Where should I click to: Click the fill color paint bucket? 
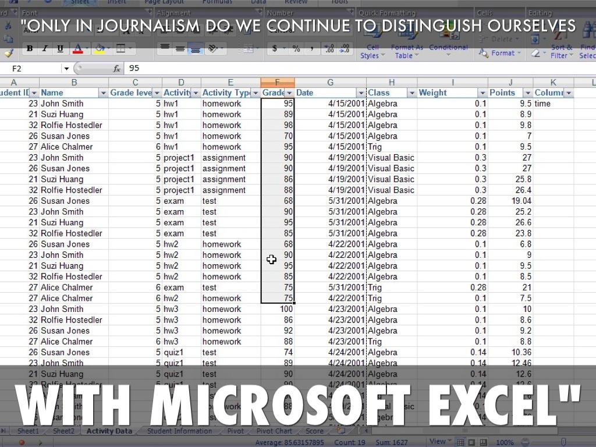99,49
